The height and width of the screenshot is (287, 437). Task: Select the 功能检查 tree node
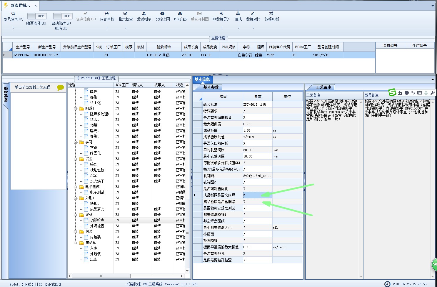(97, 220)
